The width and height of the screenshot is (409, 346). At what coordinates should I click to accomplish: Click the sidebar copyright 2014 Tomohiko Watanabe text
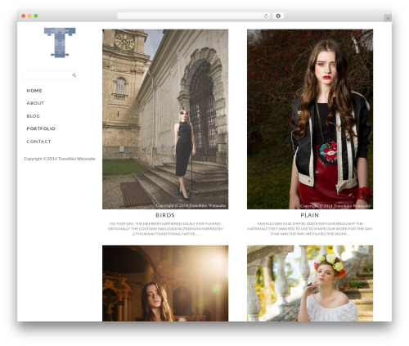60,159
